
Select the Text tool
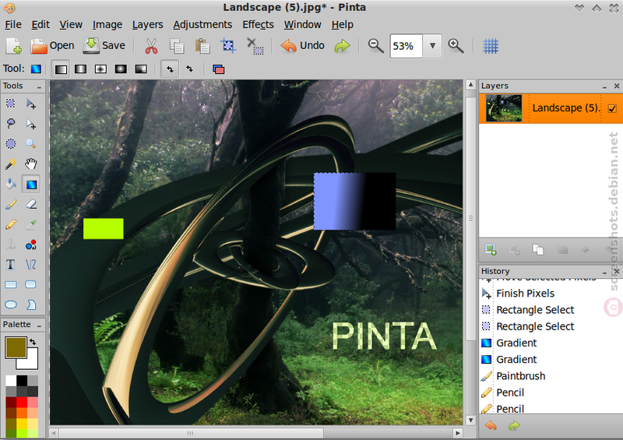click(11, 265)
